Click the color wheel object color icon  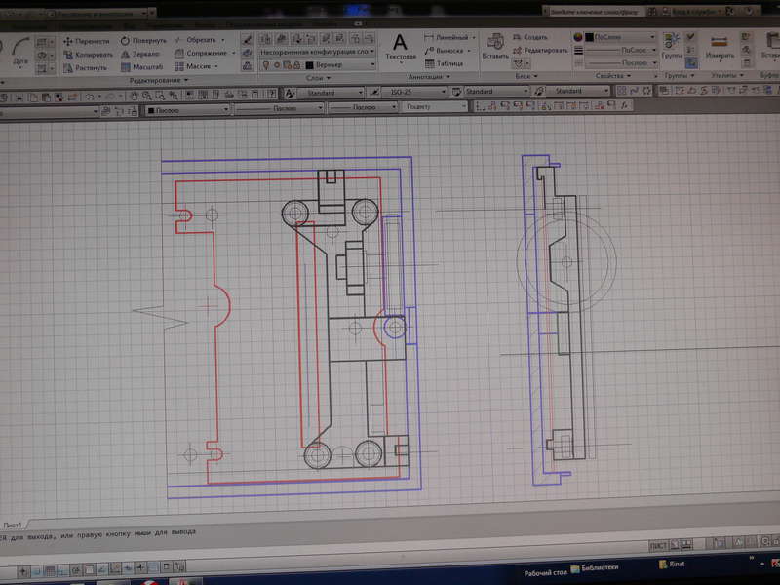[578, 37]
